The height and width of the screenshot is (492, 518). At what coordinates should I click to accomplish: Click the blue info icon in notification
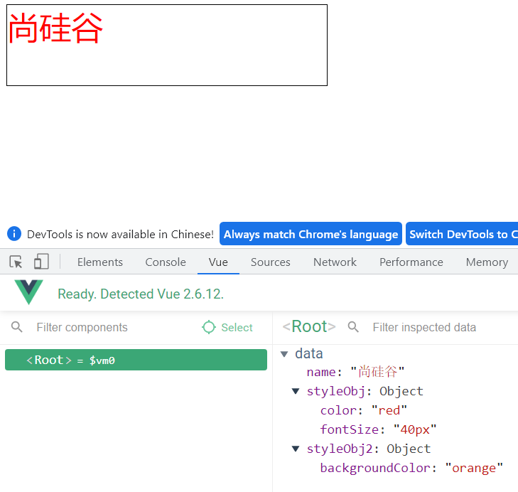(14, 234)
